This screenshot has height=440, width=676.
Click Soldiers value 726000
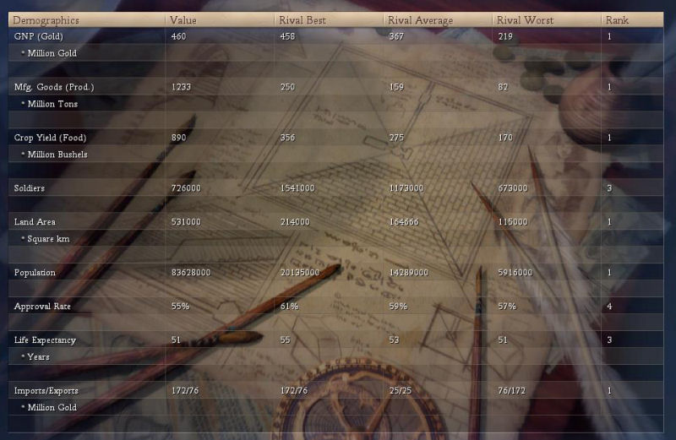coord(186,188)
